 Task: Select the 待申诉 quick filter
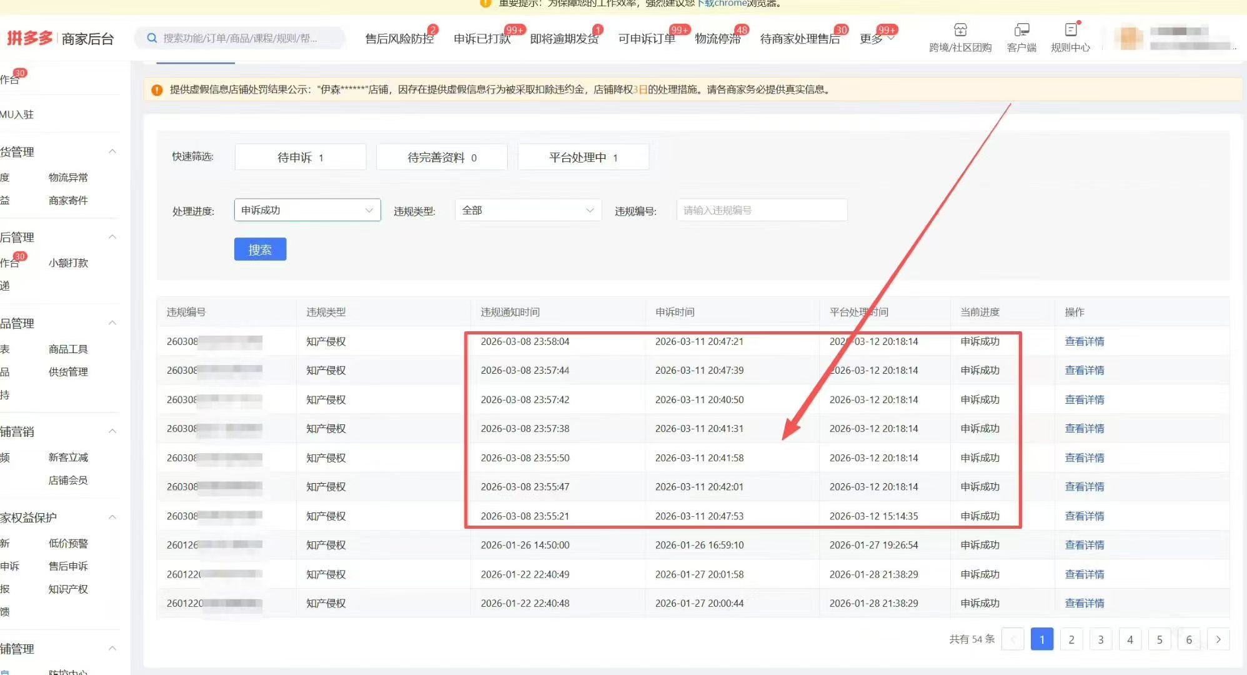(300, 157)
